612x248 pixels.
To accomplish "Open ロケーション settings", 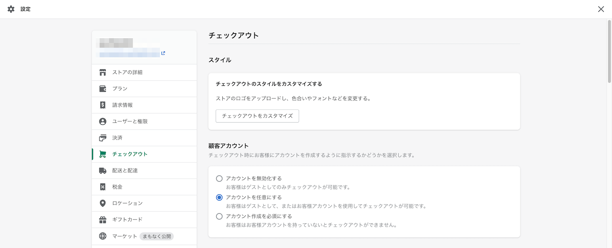I will coord(144,203).
